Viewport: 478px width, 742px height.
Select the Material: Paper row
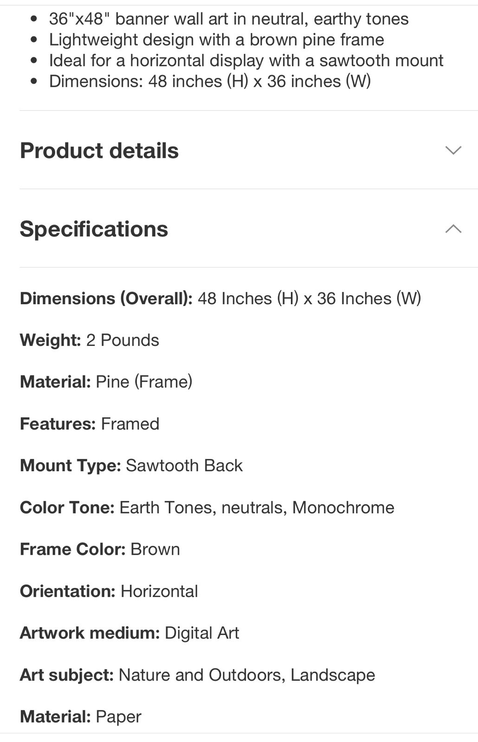[81, 716]
